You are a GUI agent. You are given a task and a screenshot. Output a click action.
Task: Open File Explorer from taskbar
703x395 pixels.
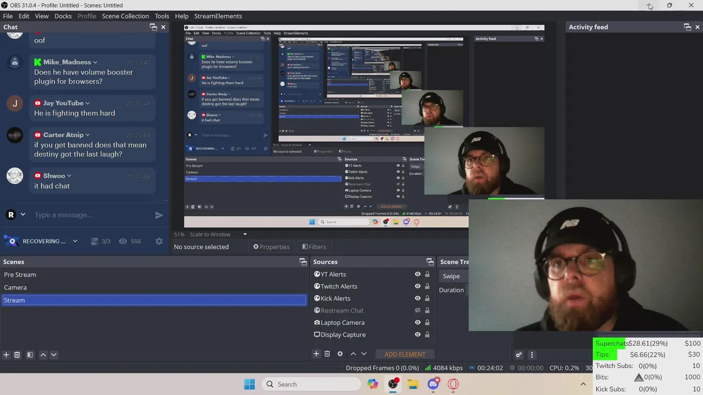point(413,384)
